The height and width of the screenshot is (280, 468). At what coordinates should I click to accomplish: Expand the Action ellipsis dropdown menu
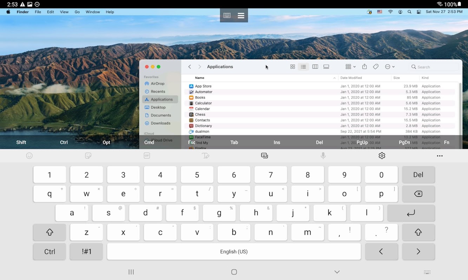click(390, 67)
